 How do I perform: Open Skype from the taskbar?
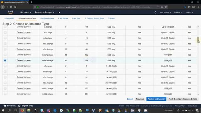(x=42, y=110)
